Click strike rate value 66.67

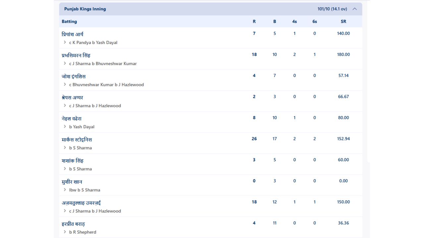pos(344,97)
